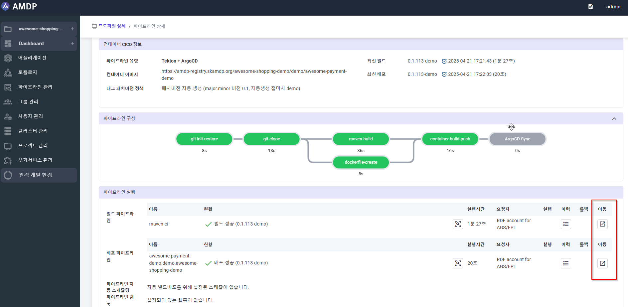Open history list icon for maven-ci
This screenshot has height=307, width=628.
pyautogui.click(x=566, y=224)
